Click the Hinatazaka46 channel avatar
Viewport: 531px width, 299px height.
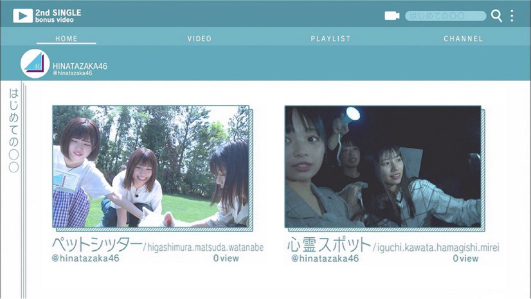pos(35,64)
